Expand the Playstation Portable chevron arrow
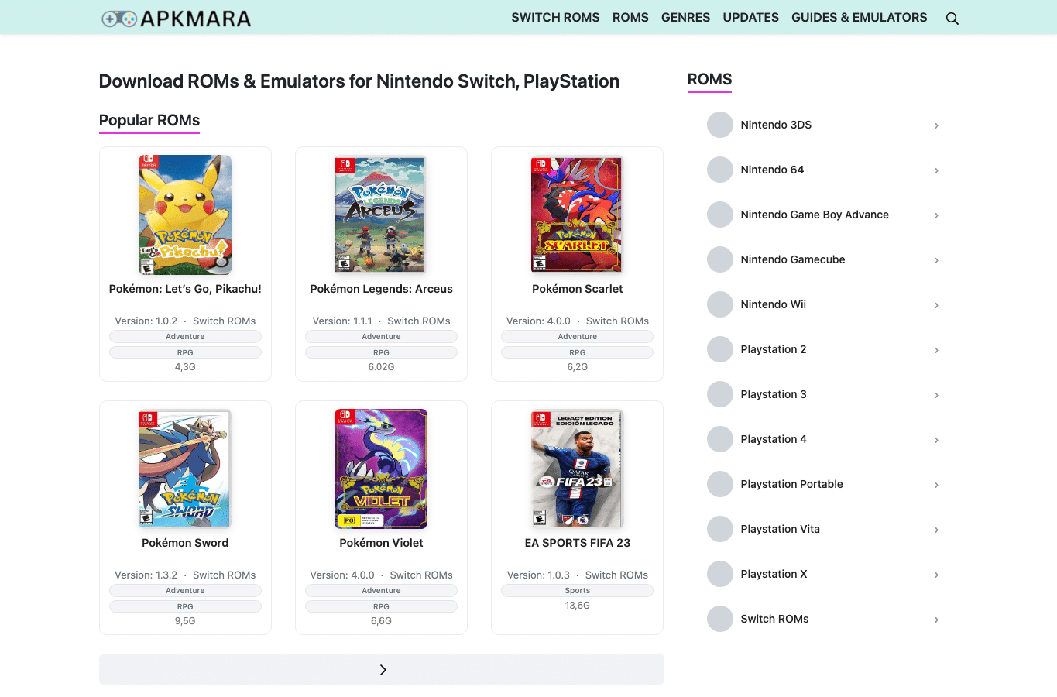1057x697 pixels. [x=936, y=485]
